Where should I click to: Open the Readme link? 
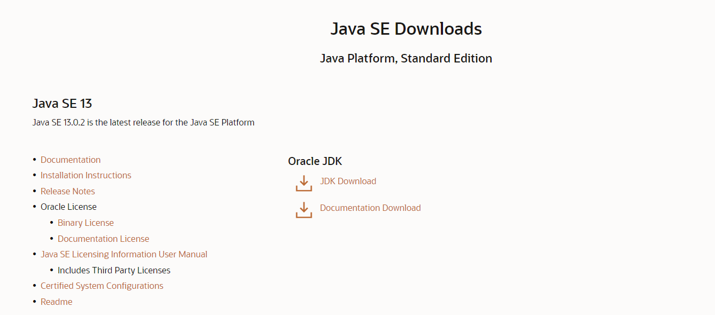pyautogui.click(x=57, y=302)
